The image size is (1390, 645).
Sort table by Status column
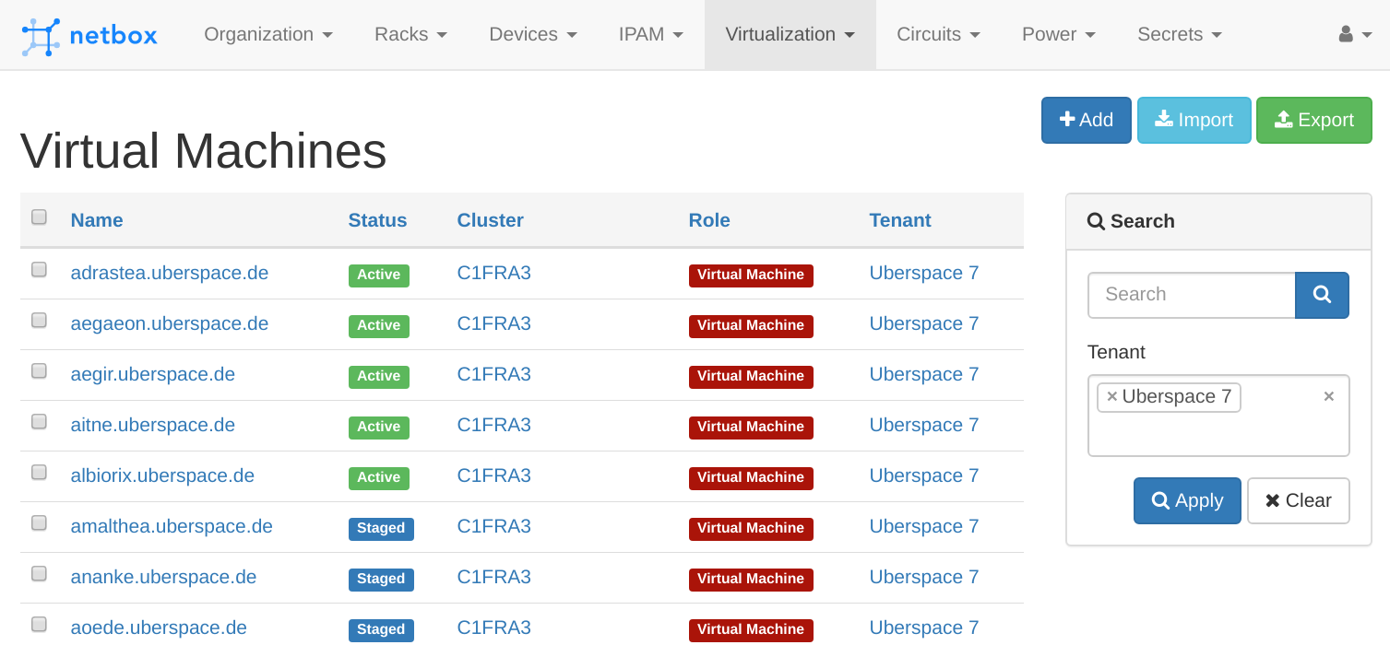[377, 220]
